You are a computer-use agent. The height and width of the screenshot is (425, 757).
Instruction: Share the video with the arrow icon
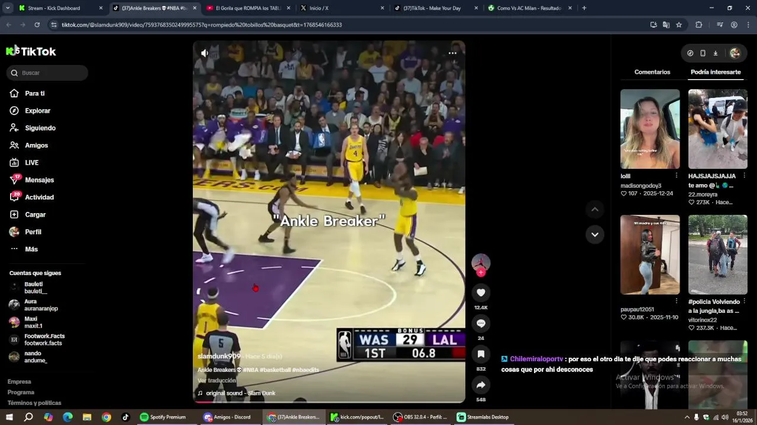481,385
